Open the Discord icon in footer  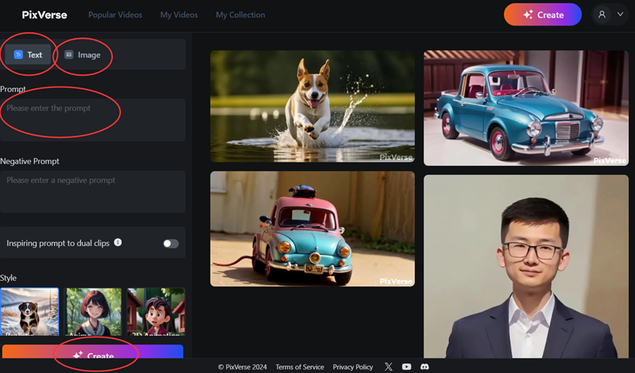pyautogui.click(x=424, y=366)
